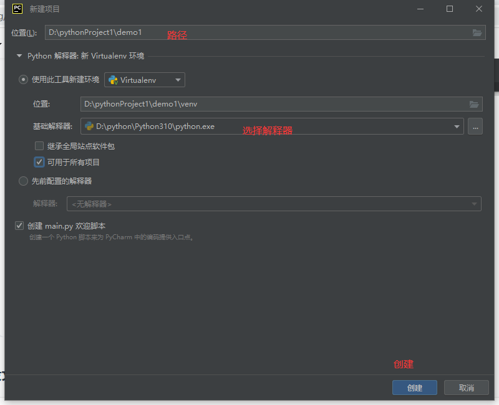Browse for the project location folder
The width and height of the screenshot is (499, 405).
point(477,32)
